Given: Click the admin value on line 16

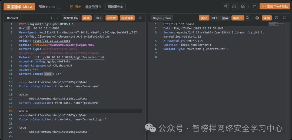Looking at the screenshot, I should [x=24, y=94].
